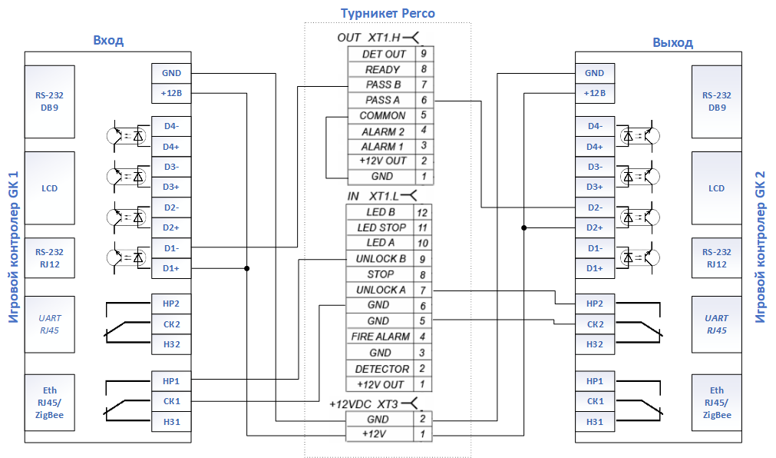Click the relay contact symbol at СК1 on Выход controller
The height and width of the screenshot is (458, 776).
pos(639,401)
